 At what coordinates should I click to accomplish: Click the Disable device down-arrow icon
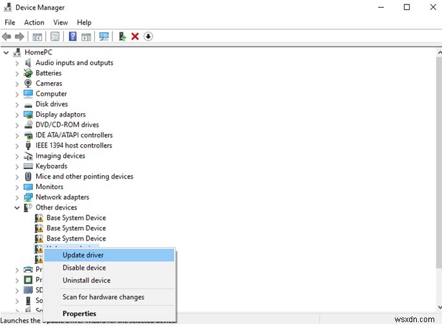(x=148, y=36)
